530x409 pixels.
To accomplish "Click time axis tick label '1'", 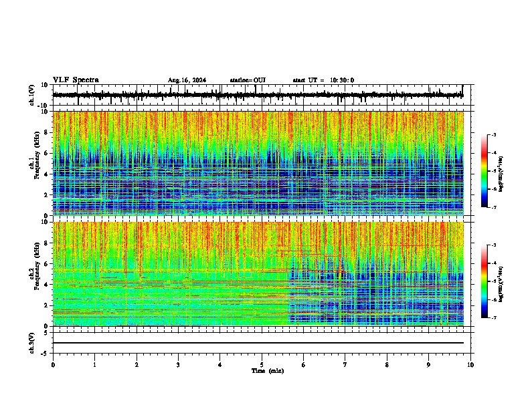I will tap(94, 365).
